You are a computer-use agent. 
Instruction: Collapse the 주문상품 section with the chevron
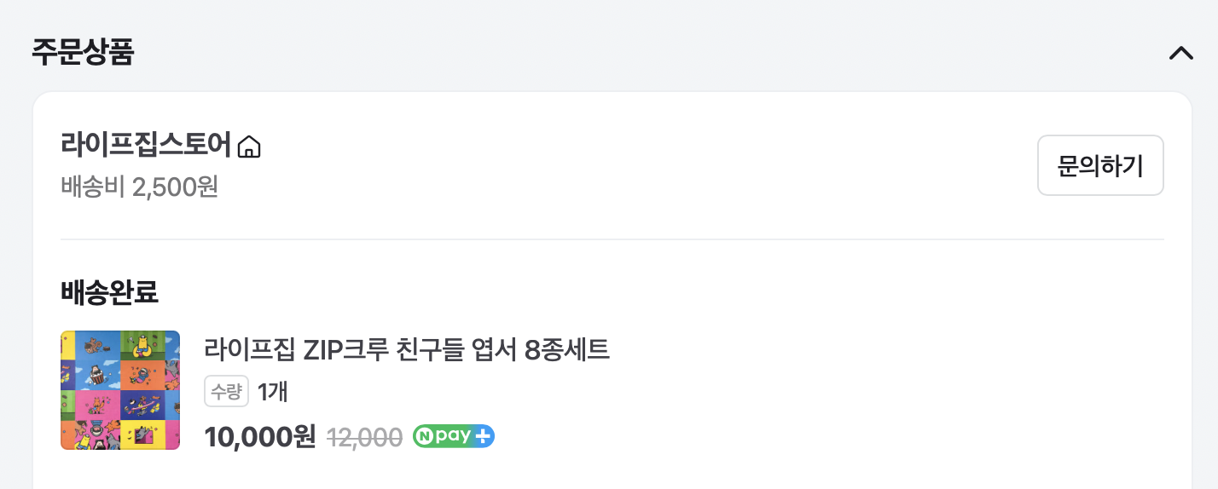click(x=1180, y=53)
